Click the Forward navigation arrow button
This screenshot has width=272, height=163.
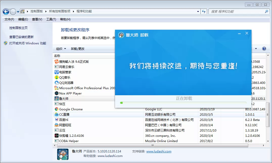tap(13, 12)
